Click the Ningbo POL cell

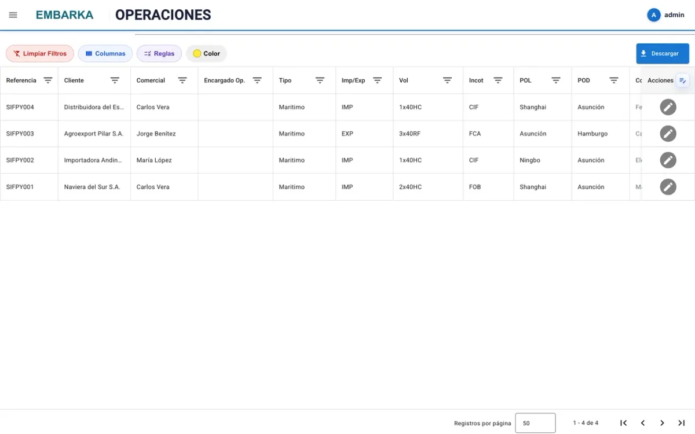tap(543, 160)
